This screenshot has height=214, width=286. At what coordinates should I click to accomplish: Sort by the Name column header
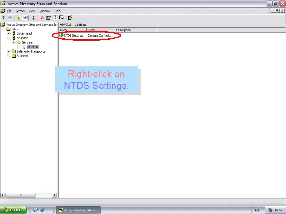tap(72, 30)
